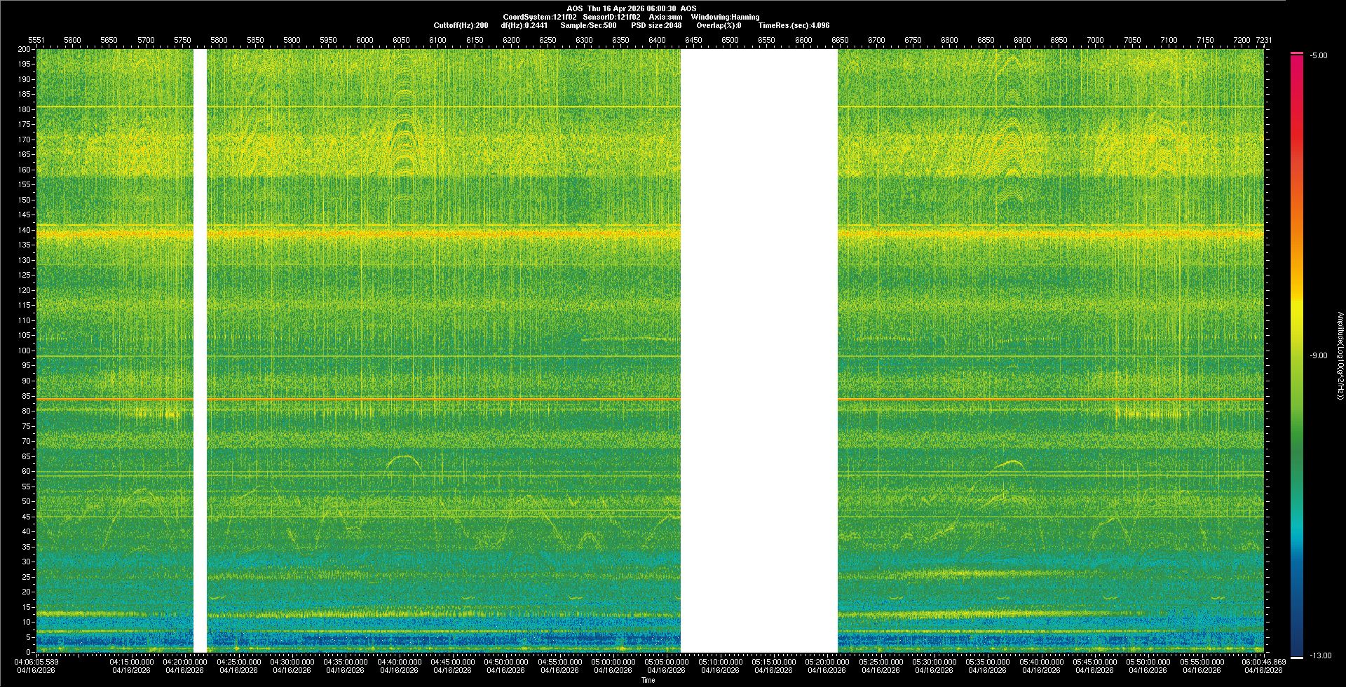
Task: Click the Windowing:Hanning header text
Action: [725, 17]
